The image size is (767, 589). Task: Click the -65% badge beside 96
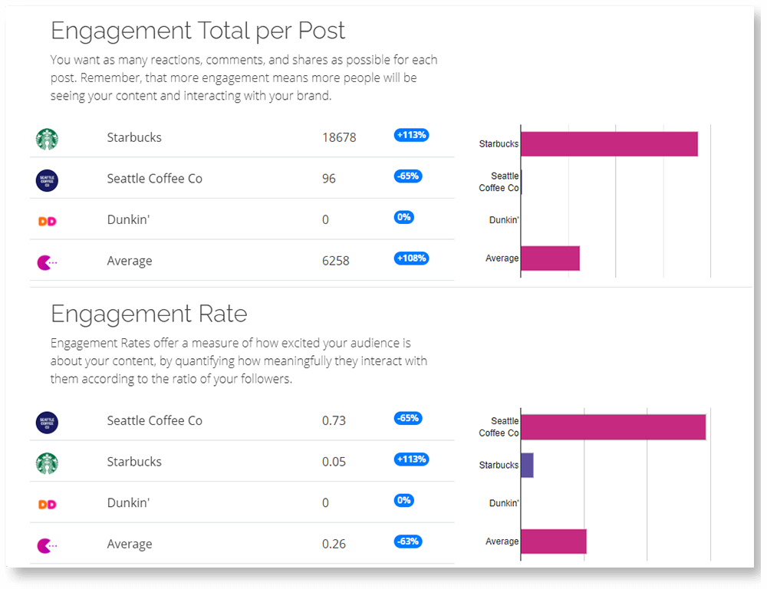click(408, 176)
